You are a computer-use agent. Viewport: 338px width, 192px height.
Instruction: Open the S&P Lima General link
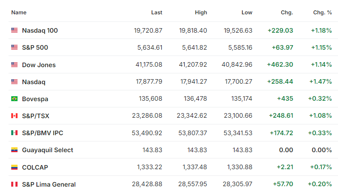coord(49,184)
